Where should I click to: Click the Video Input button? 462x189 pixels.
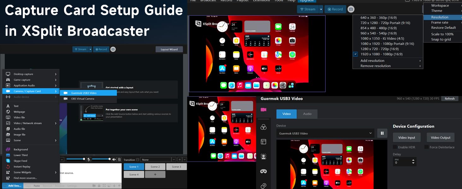[406, 138]
